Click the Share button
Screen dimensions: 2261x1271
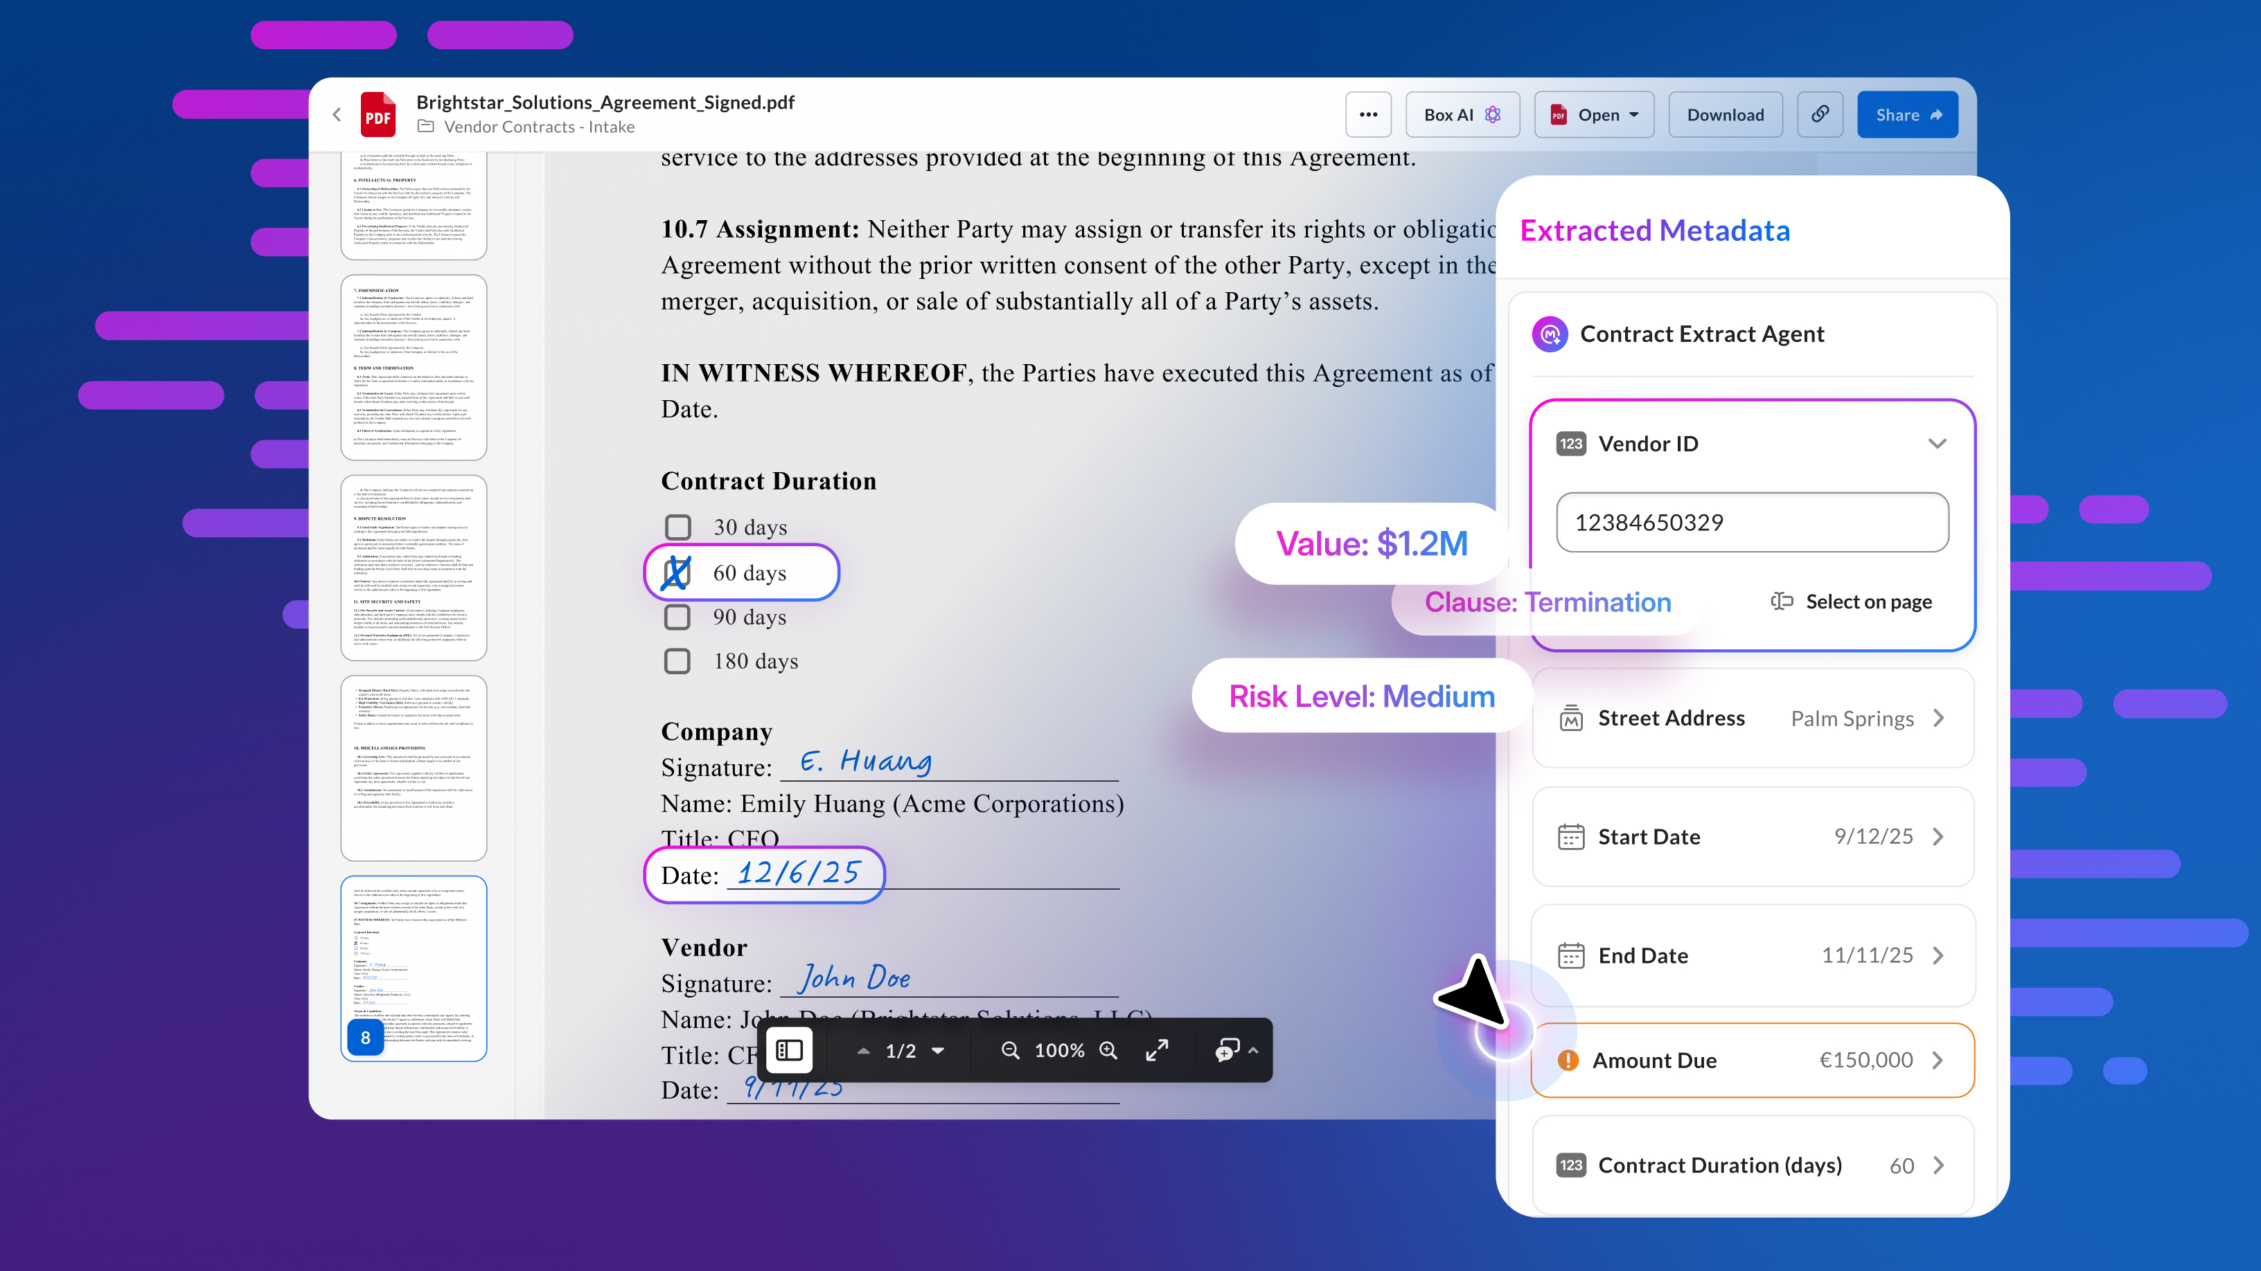(1907, 115)
